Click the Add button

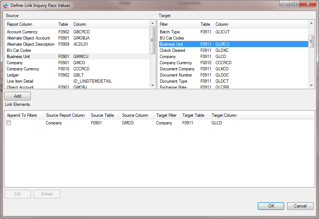click(x=17, y=96)
